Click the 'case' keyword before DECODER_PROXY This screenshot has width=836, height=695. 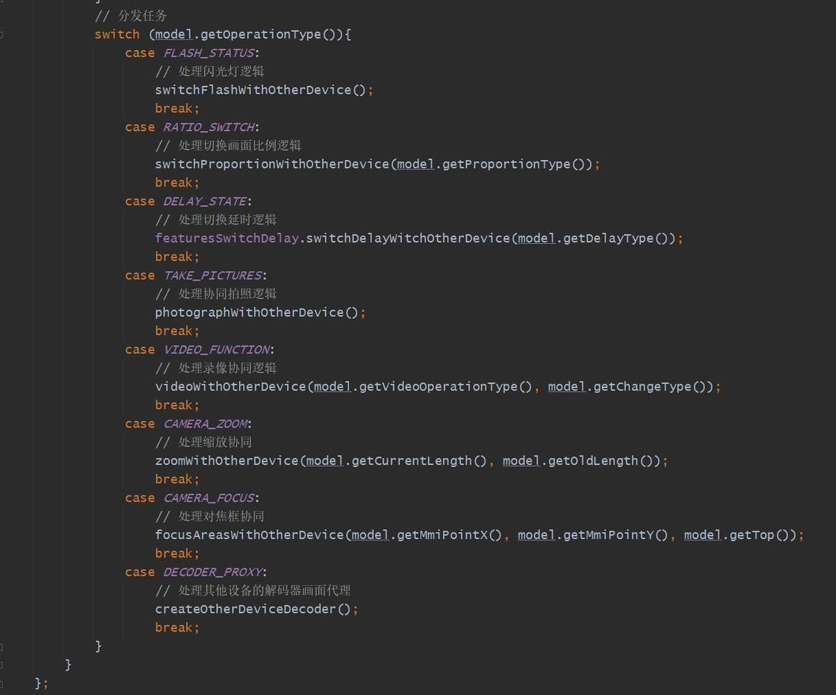coord(140,572)
